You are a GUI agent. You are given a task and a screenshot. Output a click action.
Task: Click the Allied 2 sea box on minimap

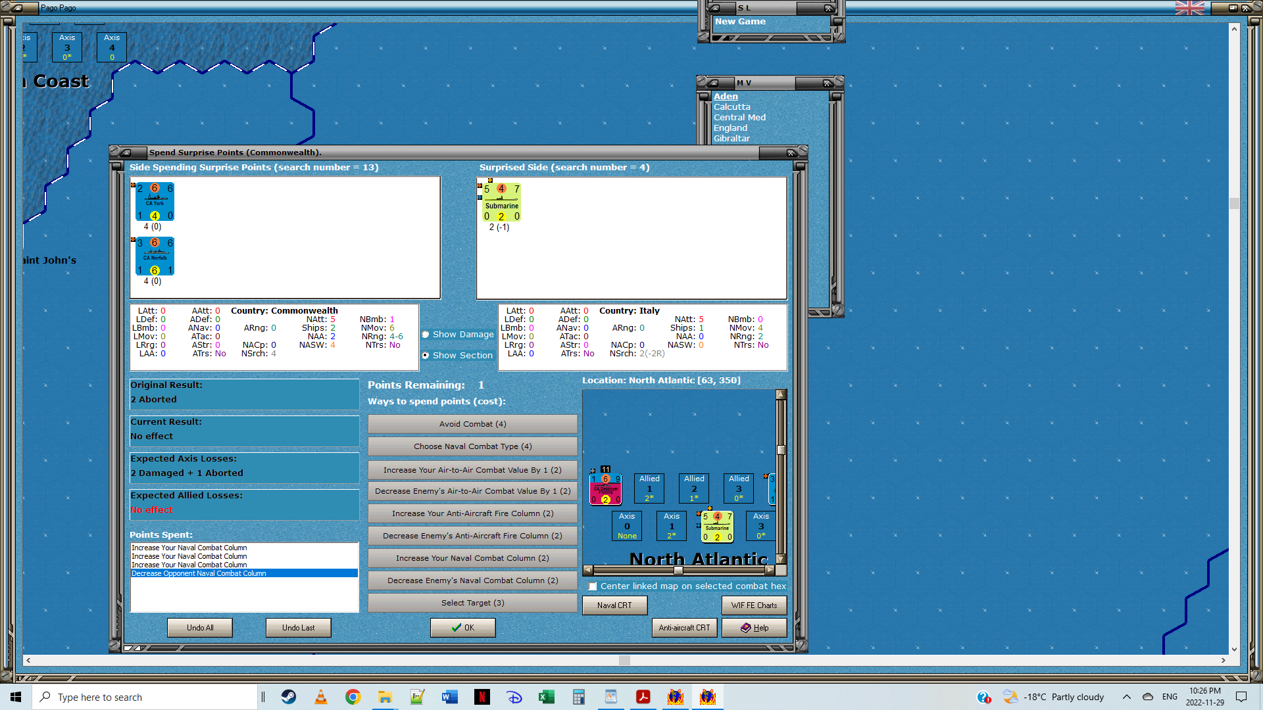694,488
